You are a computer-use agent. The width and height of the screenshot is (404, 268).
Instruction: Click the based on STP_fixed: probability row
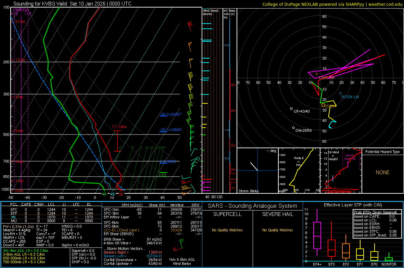(375, 235)
